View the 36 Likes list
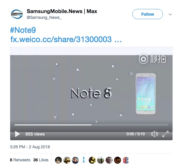Screen dimensions: 183x166 [x=41, y=160]
